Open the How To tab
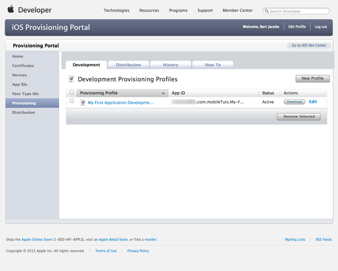The height and width of the screenshot is (271, 338). click(x=213, y=65)
